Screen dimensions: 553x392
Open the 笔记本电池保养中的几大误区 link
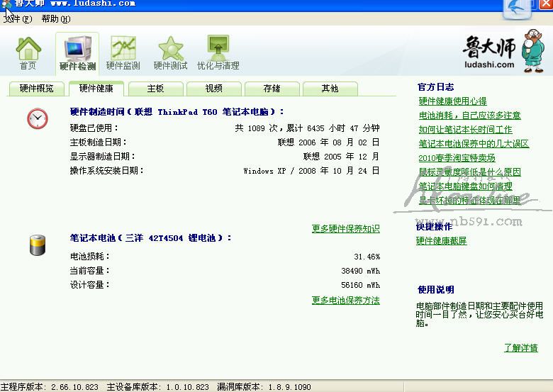pyautogui.click(x=474, y=143)
